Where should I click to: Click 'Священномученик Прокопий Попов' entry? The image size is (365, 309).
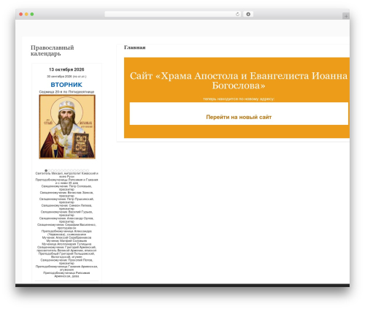[66, 262]
